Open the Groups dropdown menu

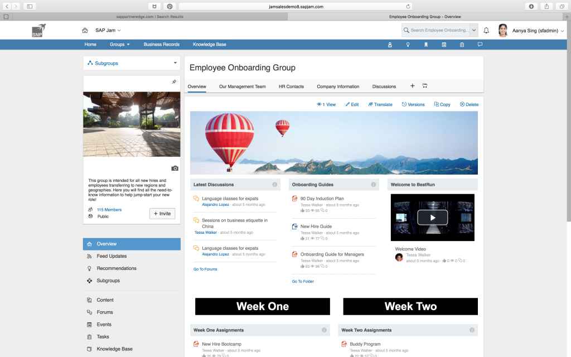coord(119,45)
